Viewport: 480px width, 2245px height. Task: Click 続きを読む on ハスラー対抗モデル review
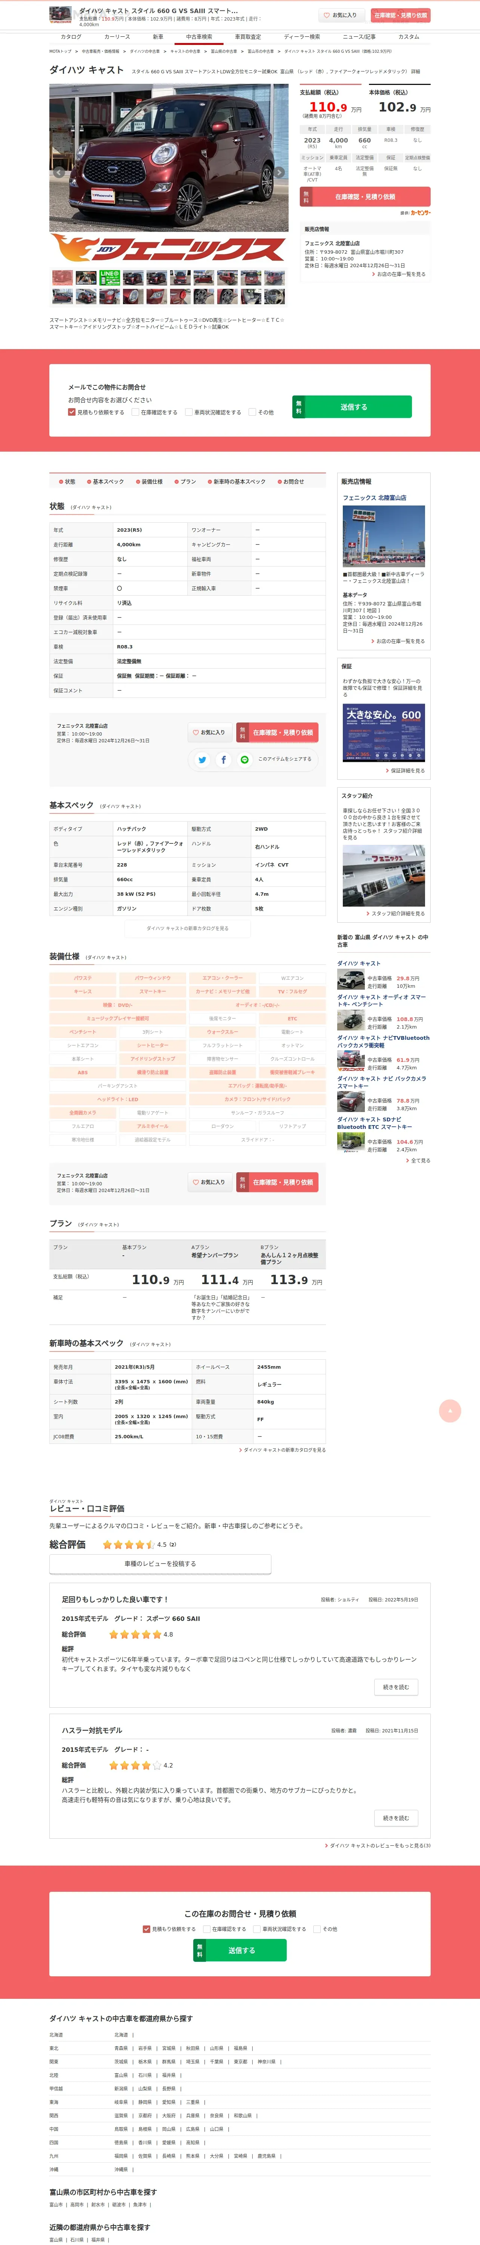coord(396,1818)
